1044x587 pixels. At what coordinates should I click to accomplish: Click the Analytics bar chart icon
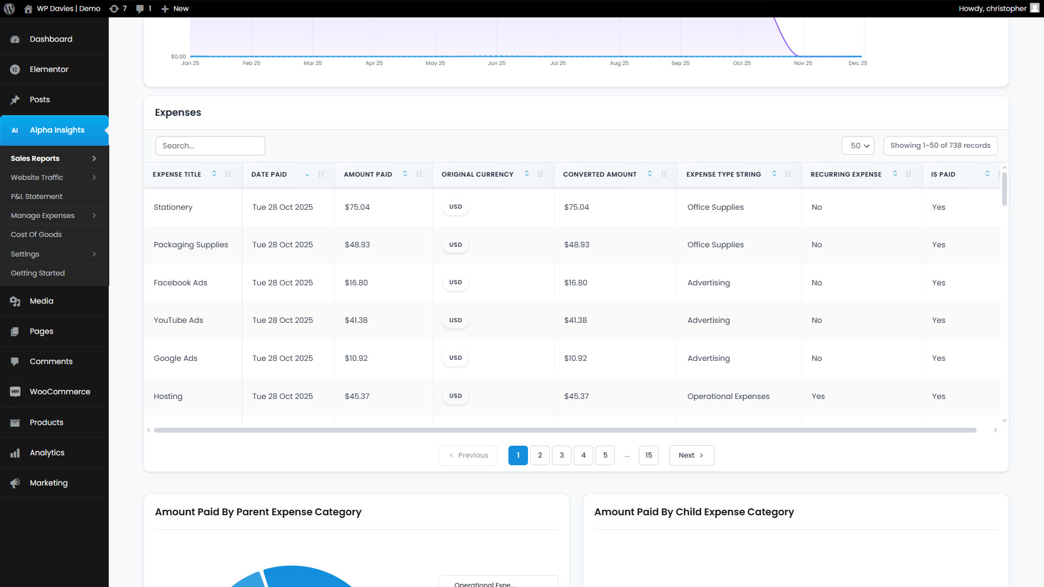click(x=15, y=453)
